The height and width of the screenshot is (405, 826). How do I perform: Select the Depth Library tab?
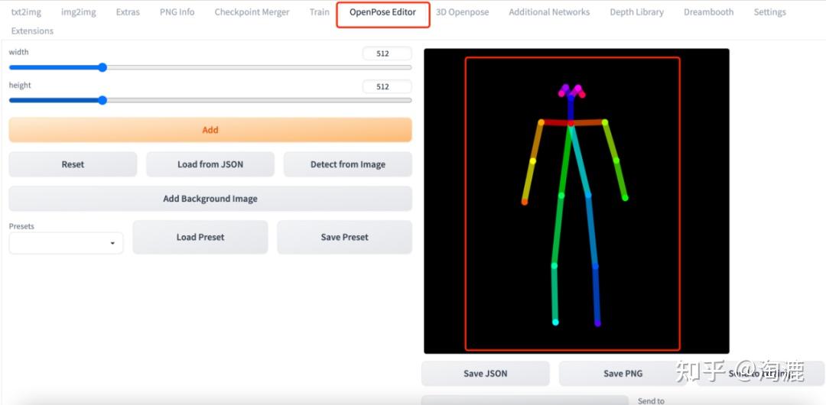coord(636,12)
